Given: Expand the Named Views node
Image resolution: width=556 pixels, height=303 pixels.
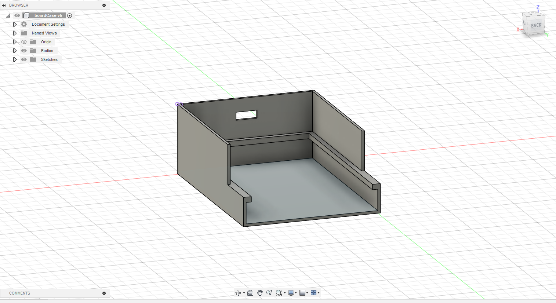Looking at the screenshot, I should click(15, 33).
